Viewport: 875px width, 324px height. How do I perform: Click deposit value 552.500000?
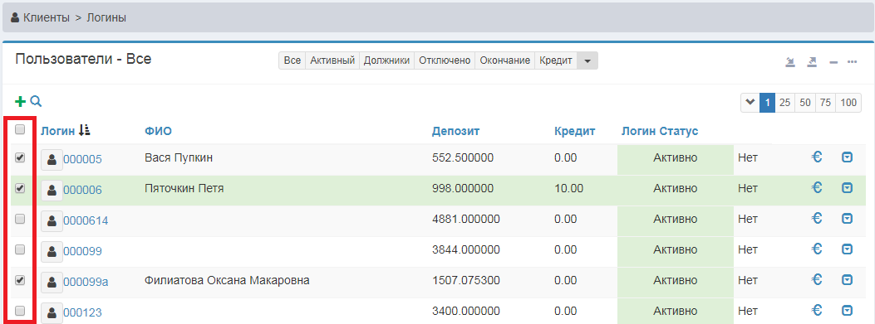click(x=463, y=158)
